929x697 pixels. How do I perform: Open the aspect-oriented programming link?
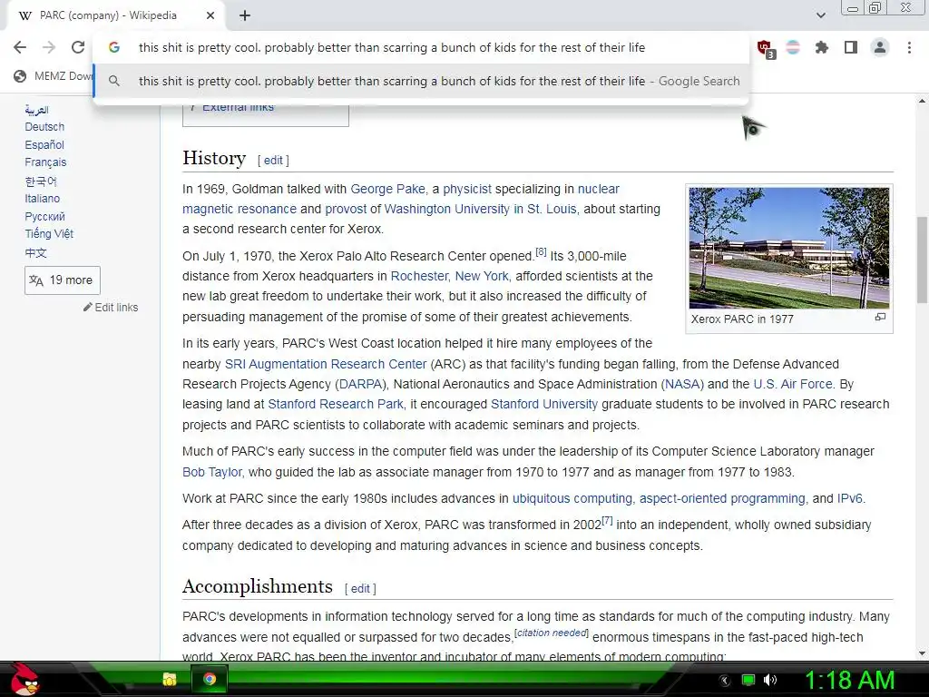722,498
